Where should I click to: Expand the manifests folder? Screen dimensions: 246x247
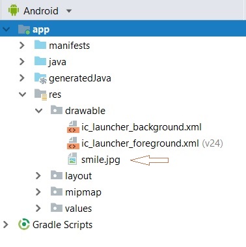(x=22, y=45)
